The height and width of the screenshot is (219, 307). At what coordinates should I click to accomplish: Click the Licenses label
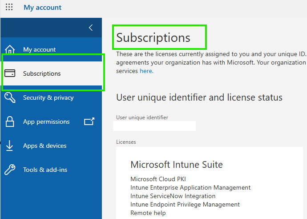(x=126, y=142)
